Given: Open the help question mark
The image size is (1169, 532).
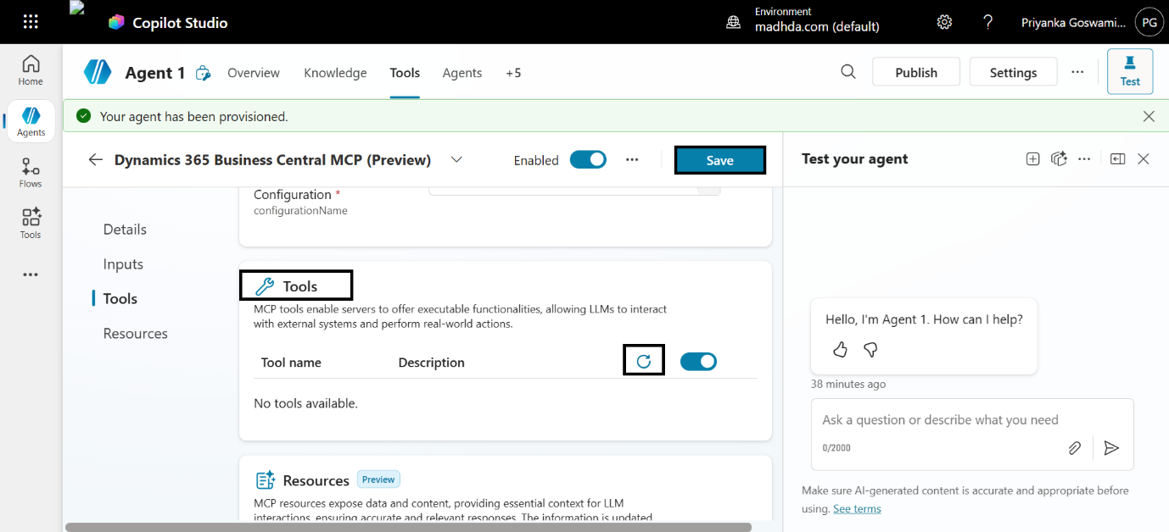Looking at the screenshot, I should (987, 22).
